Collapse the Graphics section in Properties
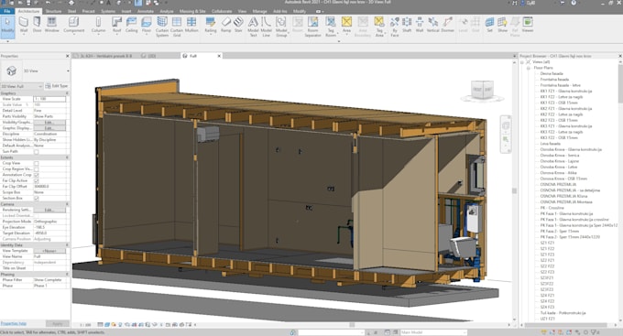This screenshot has width=623, height=336. click(x=67, y=93)
